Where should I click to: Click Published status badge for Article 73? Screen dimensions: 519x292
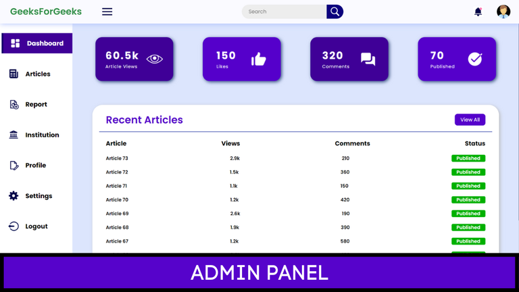click(468, 159)
